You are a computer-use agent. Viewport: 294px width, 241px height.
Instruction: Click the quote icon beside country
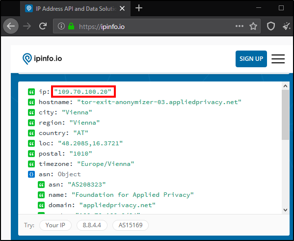[31, 133]
